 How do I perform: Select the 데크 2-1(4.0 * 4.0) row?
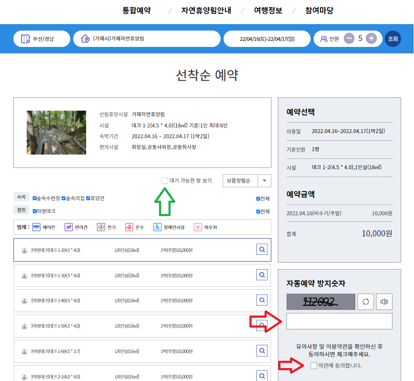[142, 373]
